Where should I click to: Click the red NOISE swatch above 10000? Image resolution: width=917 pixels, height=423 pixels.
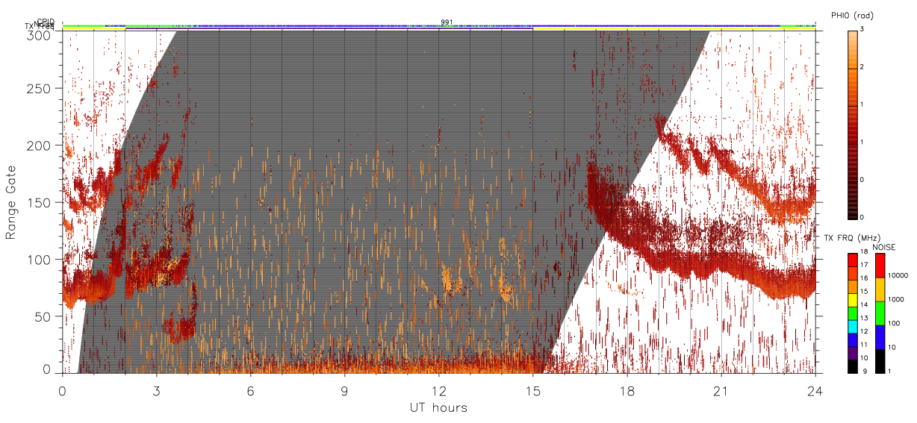pos(880,266)
